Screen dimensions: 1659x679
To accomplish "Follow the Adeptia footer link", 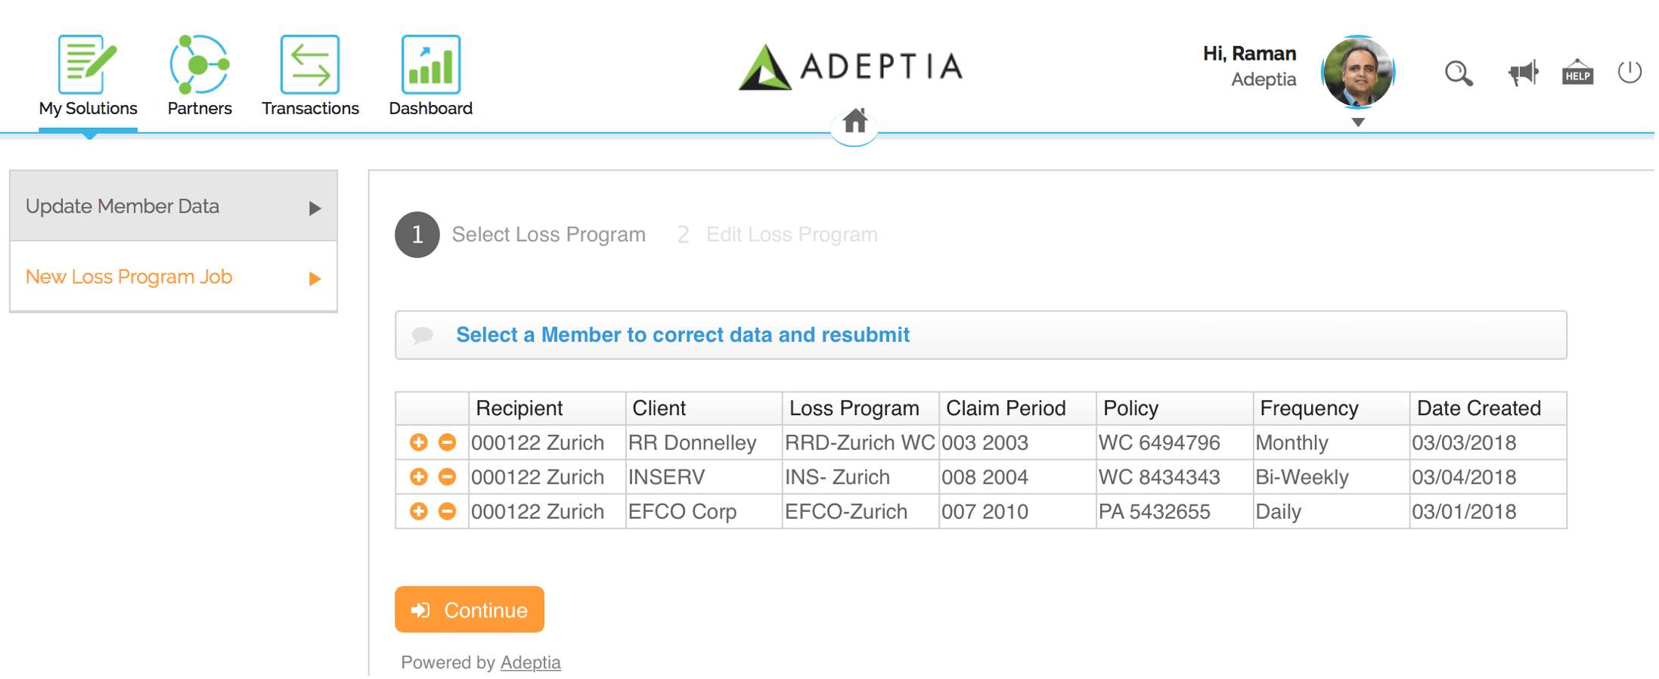I will pyautogui.click(x=530, y=662).
